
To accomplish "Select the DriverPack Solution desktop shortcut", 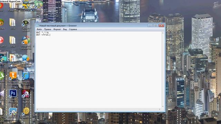I will click(x=26, y=43).
